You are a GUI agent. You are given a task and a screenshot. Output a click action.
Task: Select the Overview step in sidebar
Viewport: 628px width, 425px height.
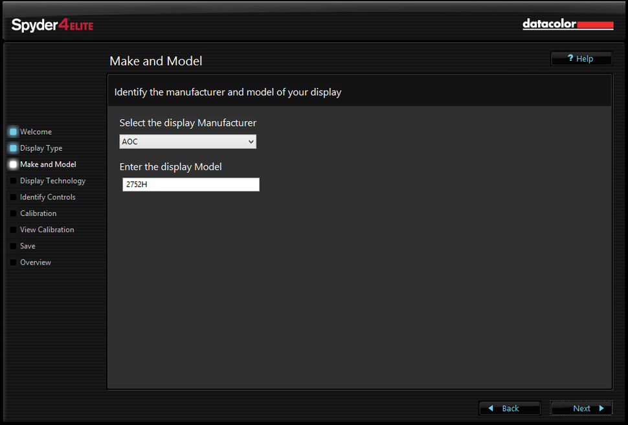pos(36,262)
